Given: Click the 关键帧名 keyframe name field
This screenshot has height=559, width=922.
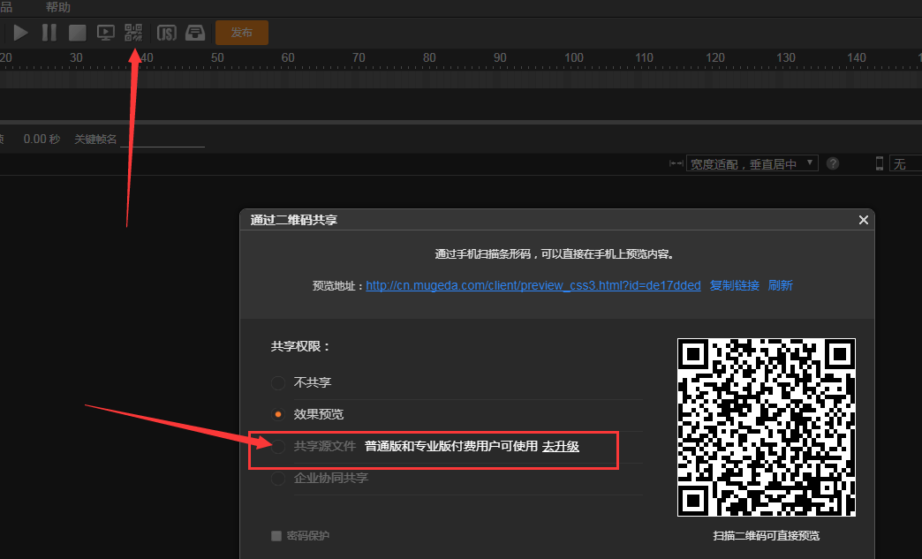Looking at the screenshot, I should (162, 140).
